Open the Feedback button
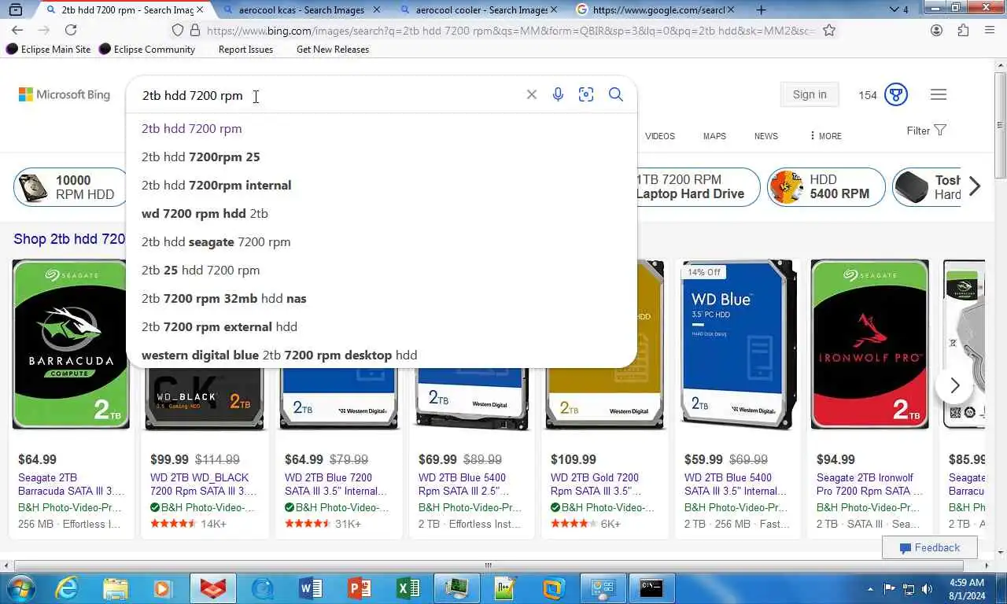1007x604 pixels. click(930, 547)
